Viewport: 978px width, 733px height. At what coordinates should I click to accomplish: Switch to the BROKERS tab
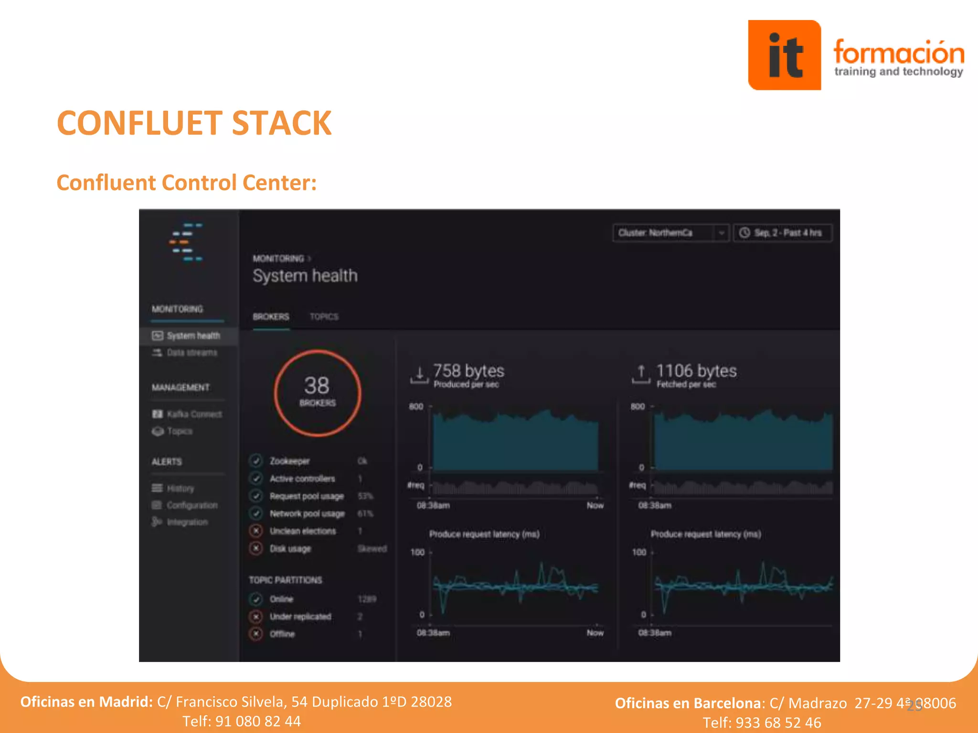coord(271,317)
